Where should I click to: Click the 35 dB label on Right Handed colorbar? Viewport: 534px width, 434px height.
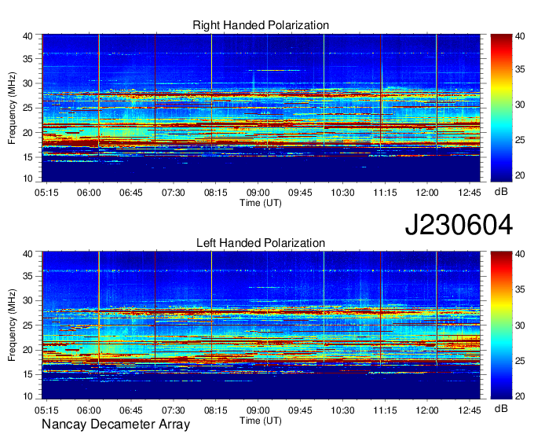[520, 69]
